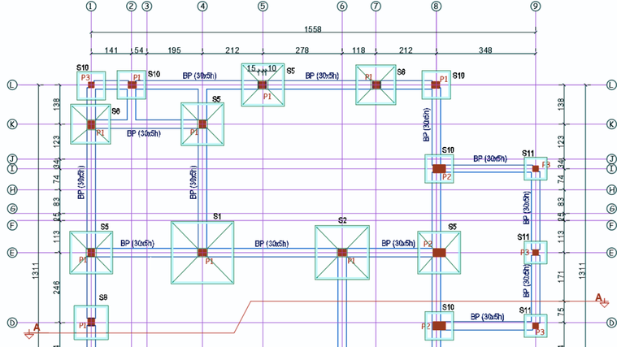Screen dimensions: 617x347
Task: Click column at center of S2 footing
Action: (342, 253)
